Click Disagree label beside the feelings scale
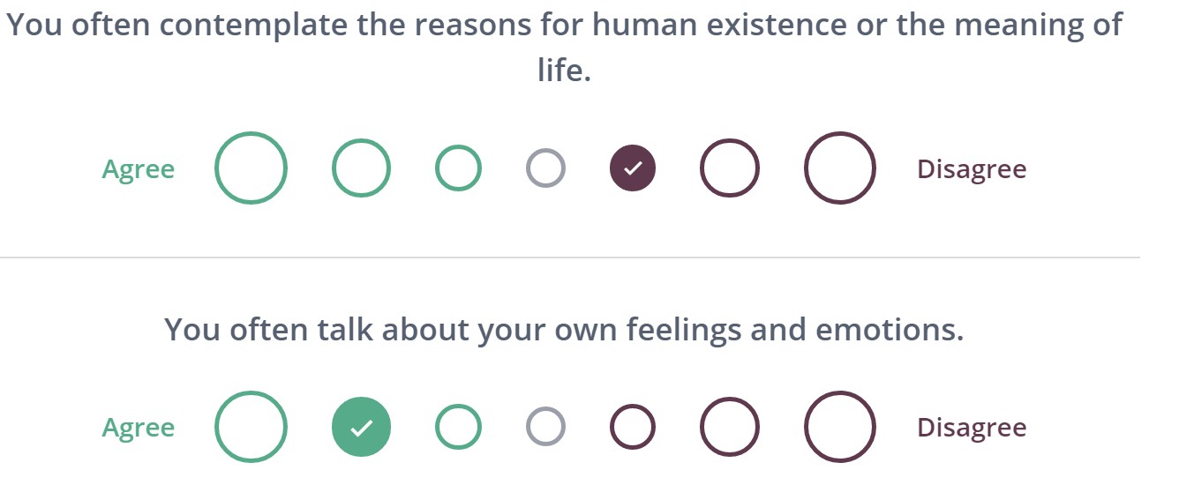 pyautogui.click(x=972, y=428)
